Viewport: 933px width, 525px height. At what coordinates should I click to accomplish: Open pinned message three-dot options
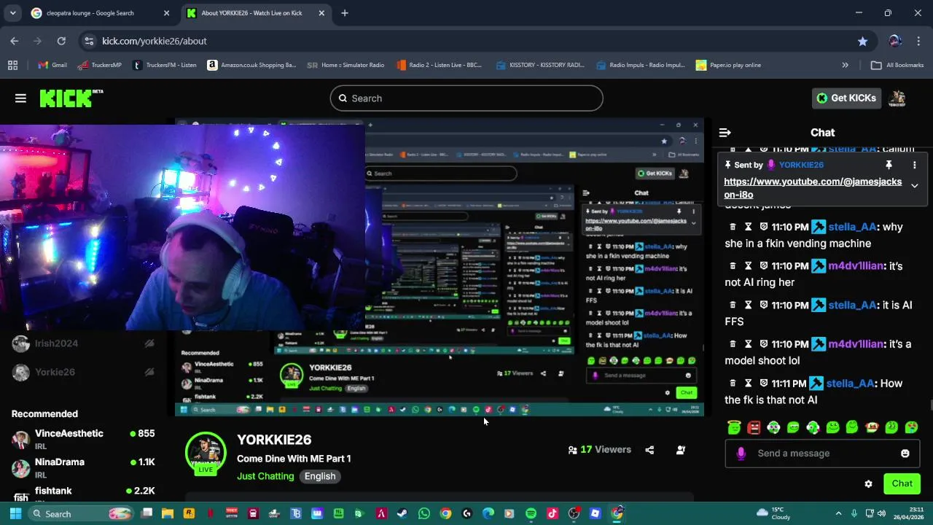(914, 165)
